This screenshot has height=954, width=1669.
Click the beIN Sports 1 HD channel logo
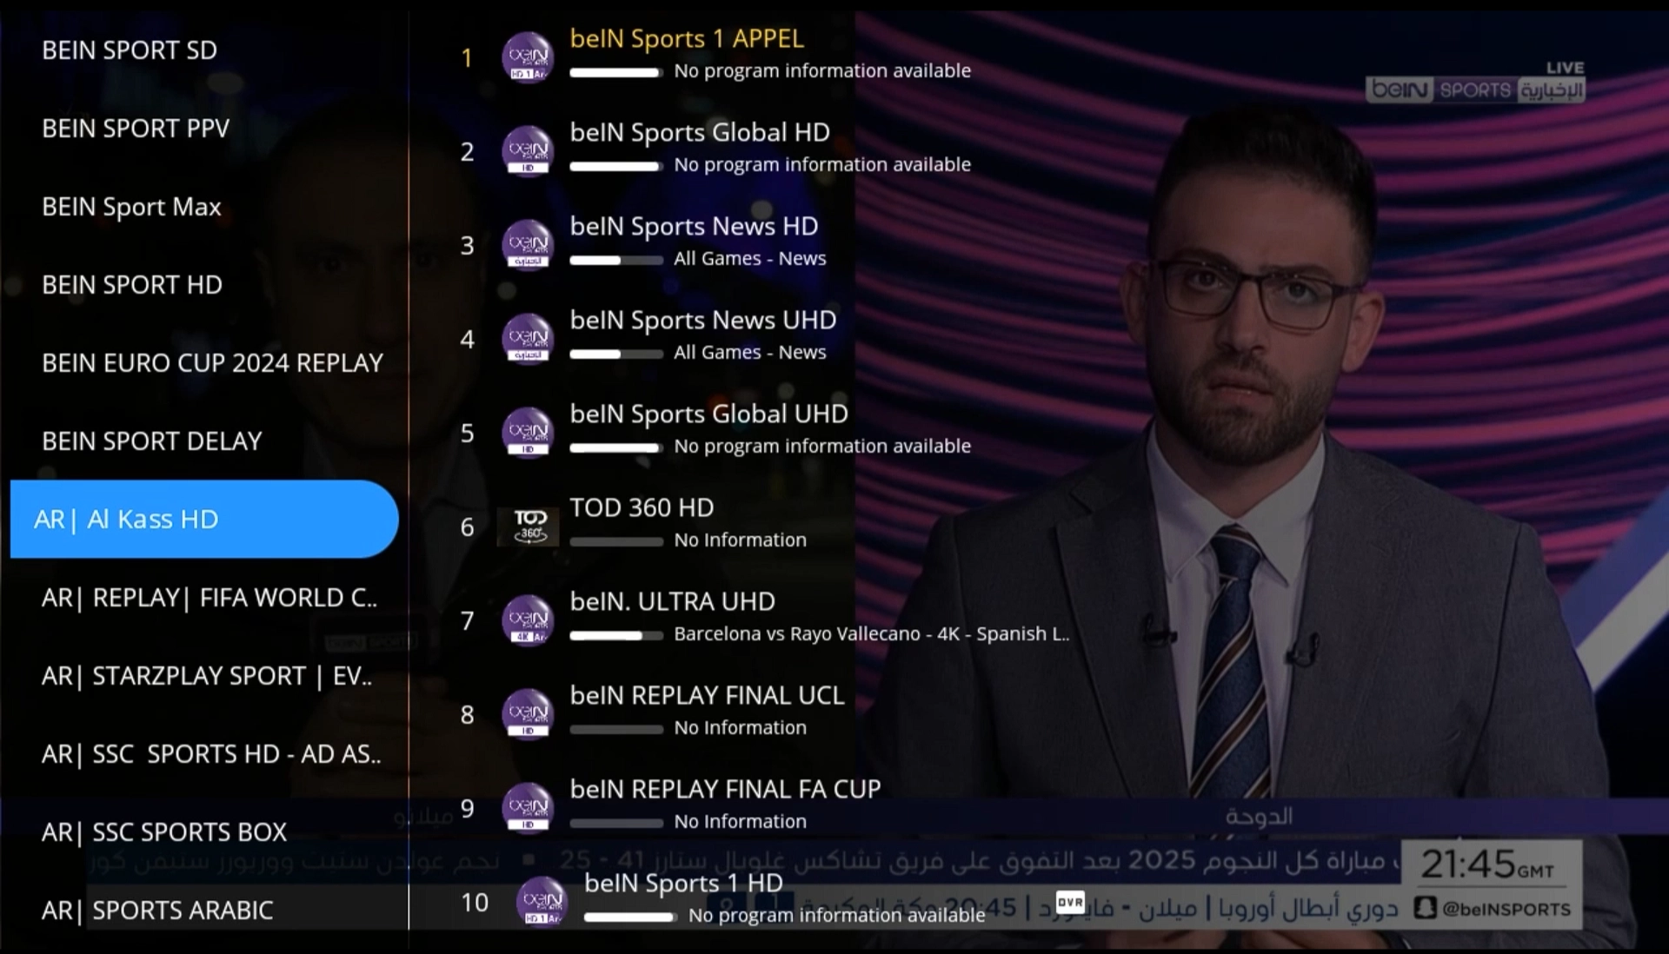pos(542,902)
